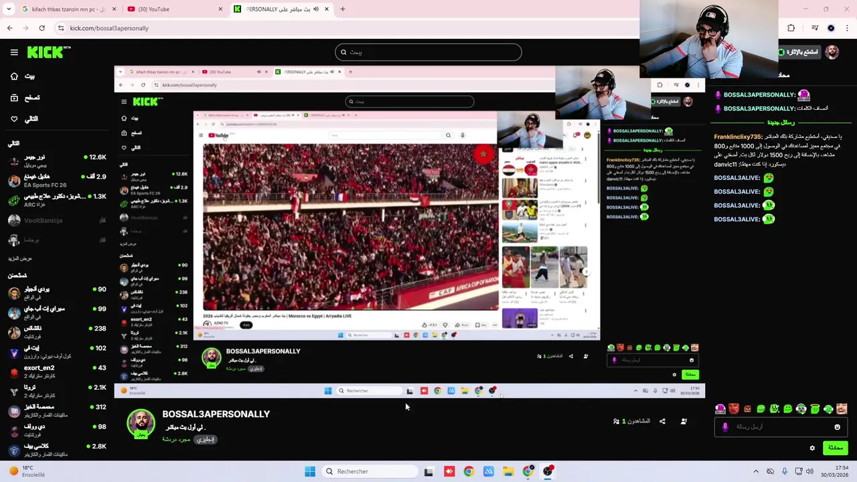
Task: Open the weather widget showing 18°C
Action: pyautogui.click(x=27, y=471)
